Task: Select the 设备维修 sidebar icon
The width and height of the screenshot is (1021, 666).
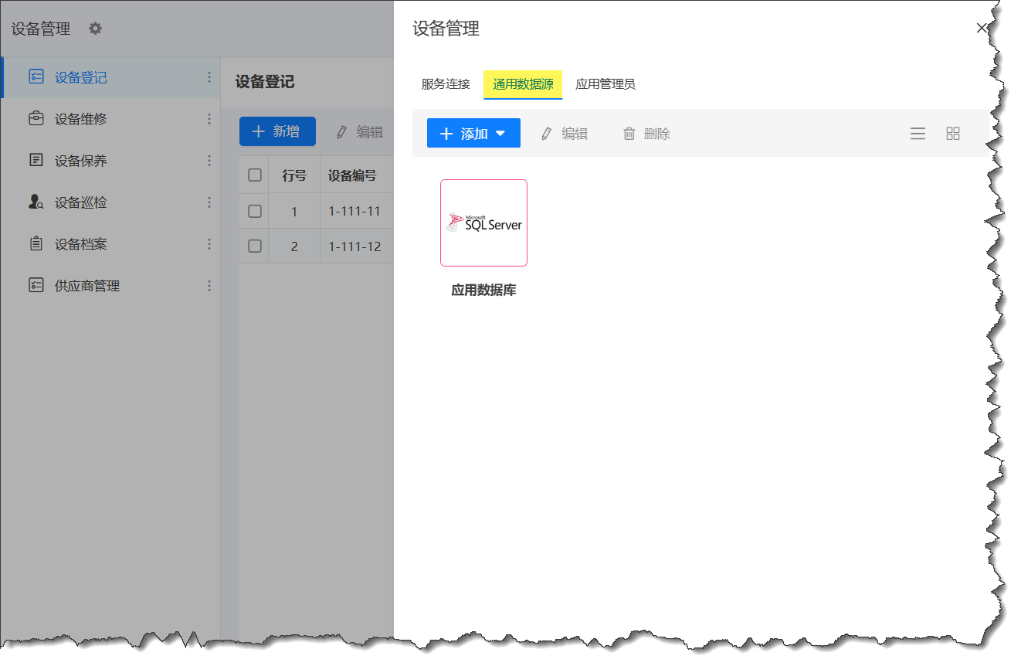Action: tap(36, 119)
